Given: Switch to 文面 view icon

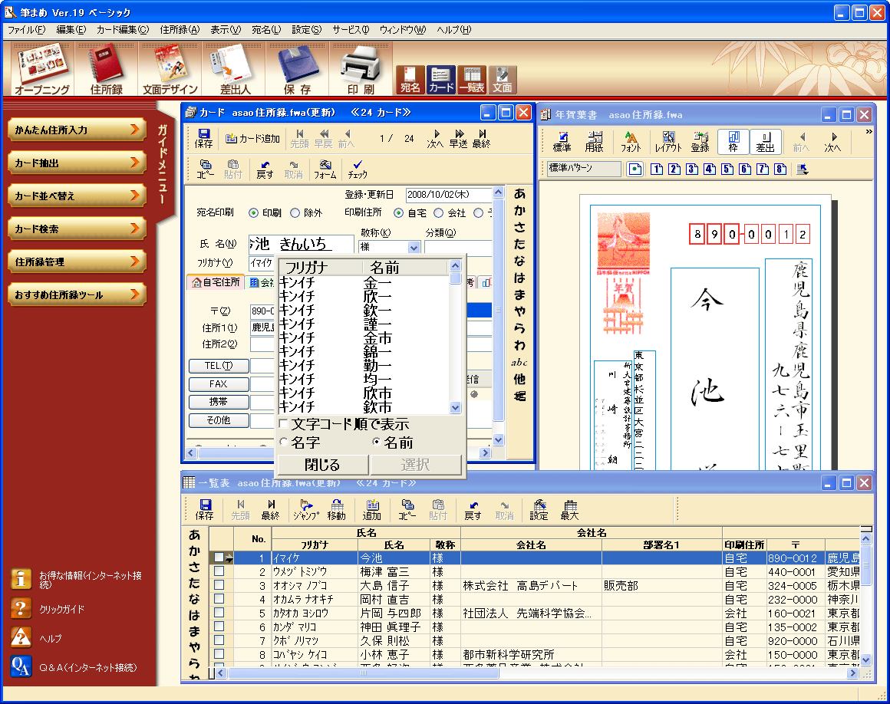Looking at the screenshot, I should coord(503,80).
